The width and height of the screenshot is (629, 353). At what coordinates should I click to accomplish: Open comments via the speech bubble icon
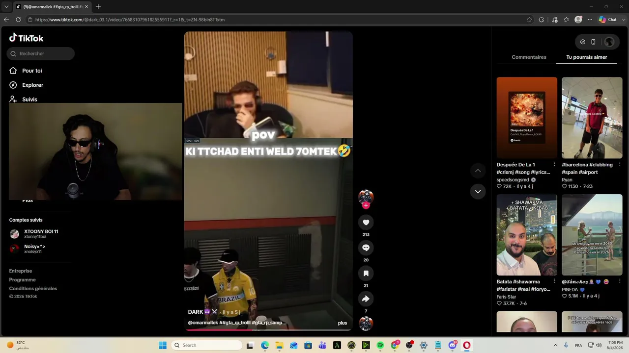tap(366, 248)
